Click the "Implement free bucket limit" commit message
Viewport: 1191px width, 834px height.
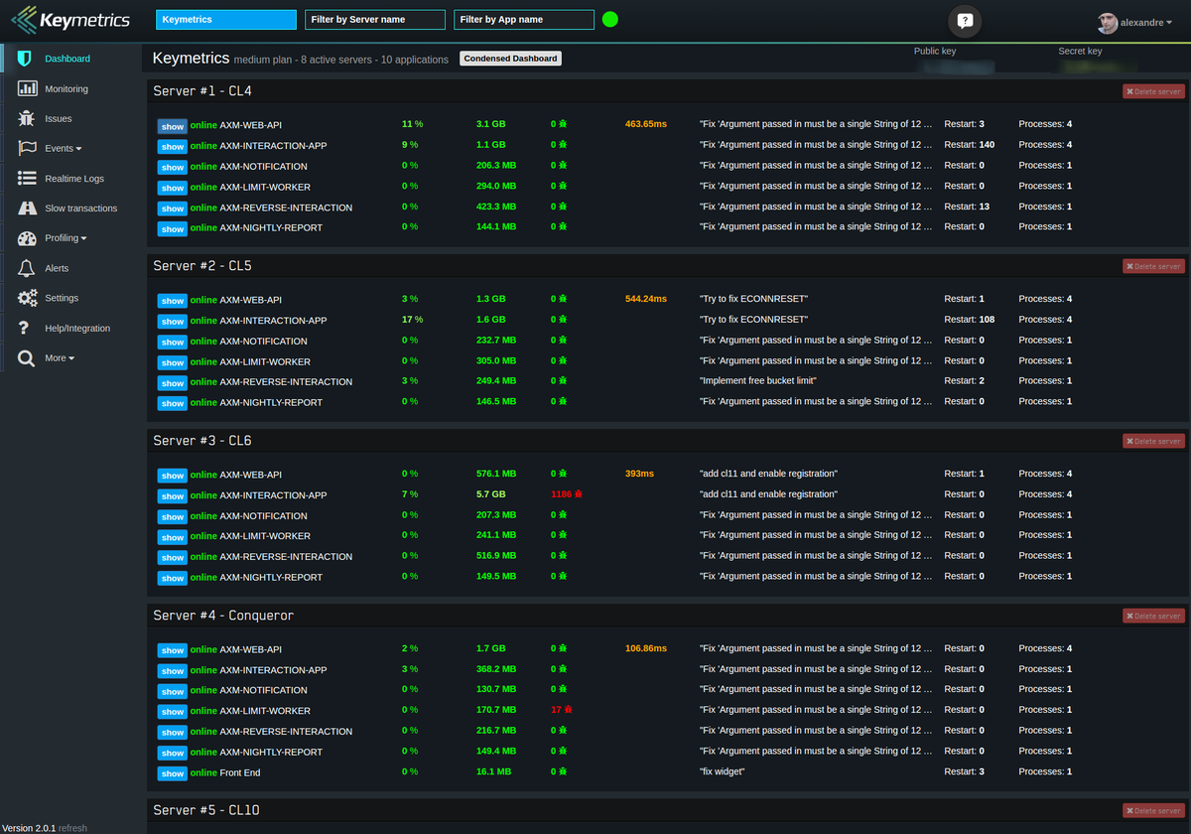757,381
